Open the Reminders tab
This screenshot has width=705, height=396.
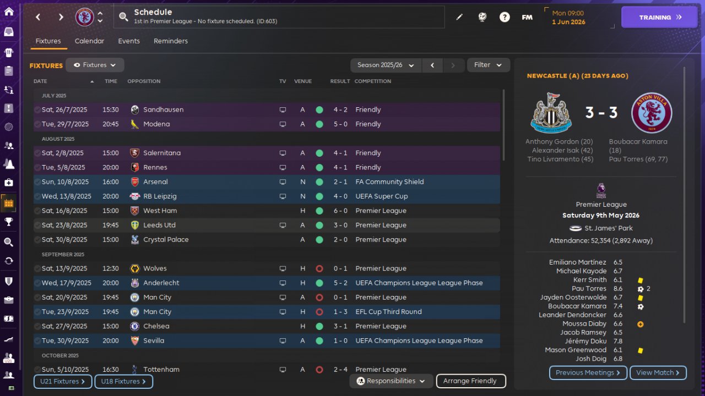coord(171,41)
